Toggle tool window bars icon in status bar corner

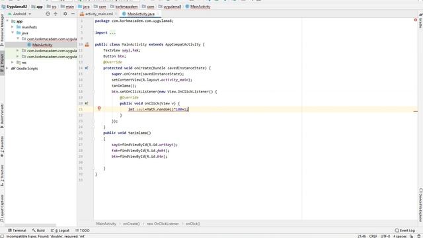2,236
